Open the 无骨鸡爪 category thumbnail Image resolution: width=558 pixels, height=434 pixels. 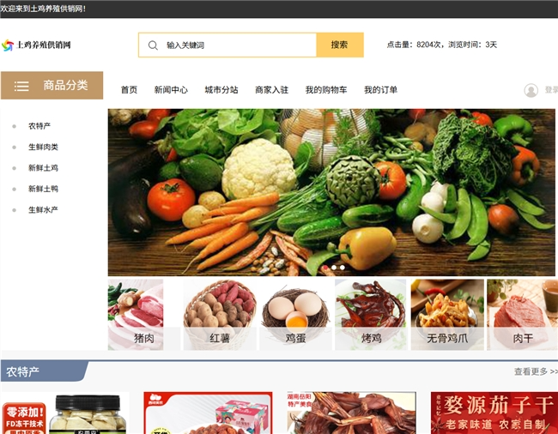[x=447, y=314]
